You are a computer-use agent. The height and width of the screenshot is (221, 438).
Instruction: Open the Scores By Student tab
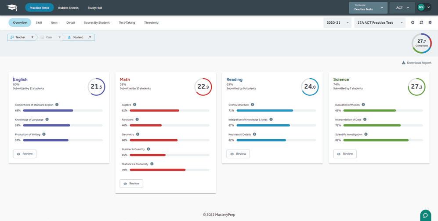(97, 23)
